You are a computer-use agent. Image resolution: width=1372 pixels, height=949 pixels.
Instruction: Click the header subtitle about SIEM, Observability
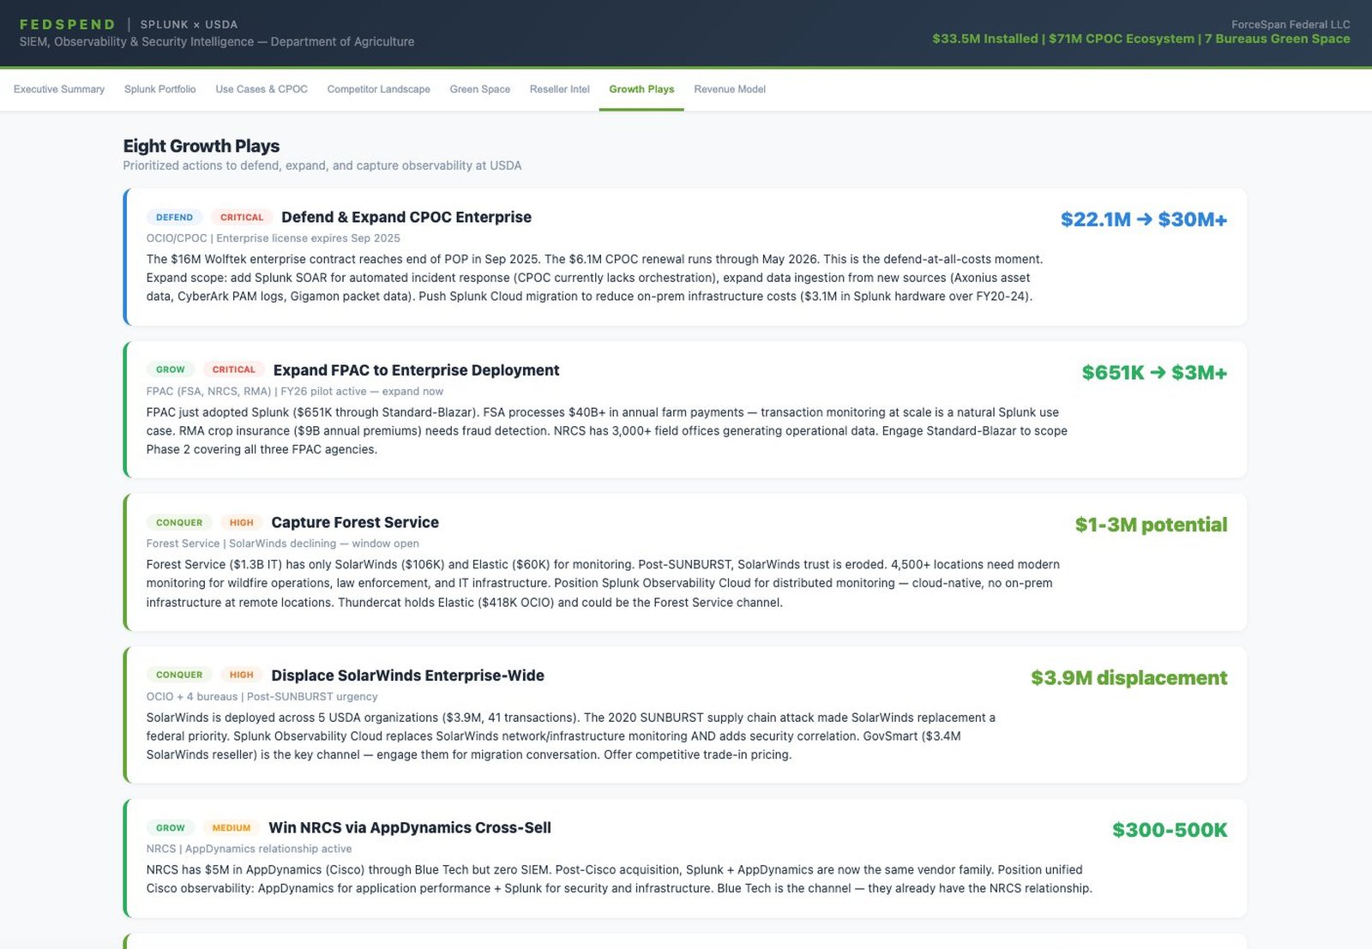217,42
